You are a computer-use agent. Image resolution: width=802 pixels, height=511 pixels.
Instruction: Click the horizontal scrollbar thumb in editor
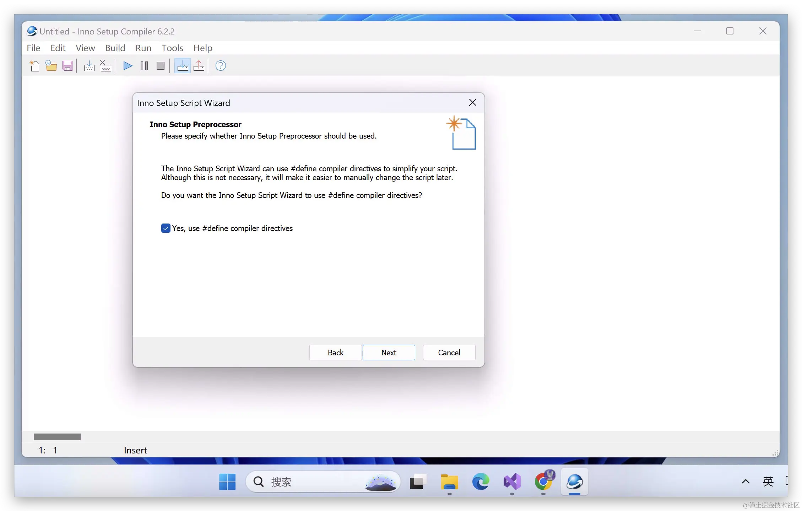[57, 437]
